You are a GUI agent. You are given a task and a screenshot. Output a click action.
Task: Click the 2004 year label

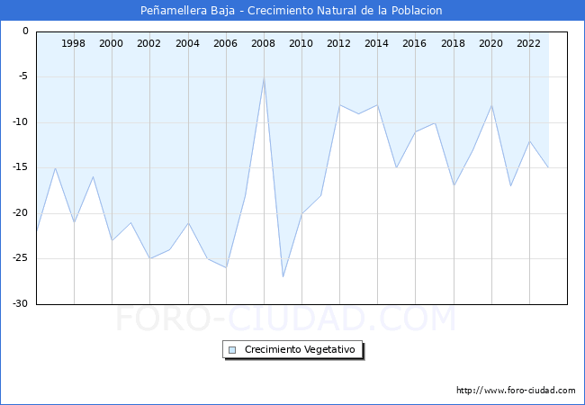[x=187, y=43]
